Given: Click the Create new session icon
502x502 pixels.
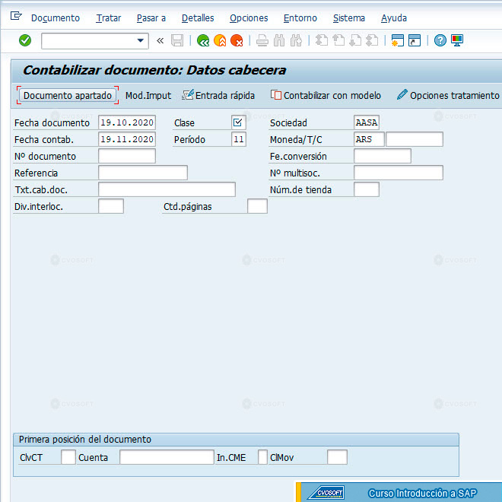Looking at the screenshot, I should (398, 40).
